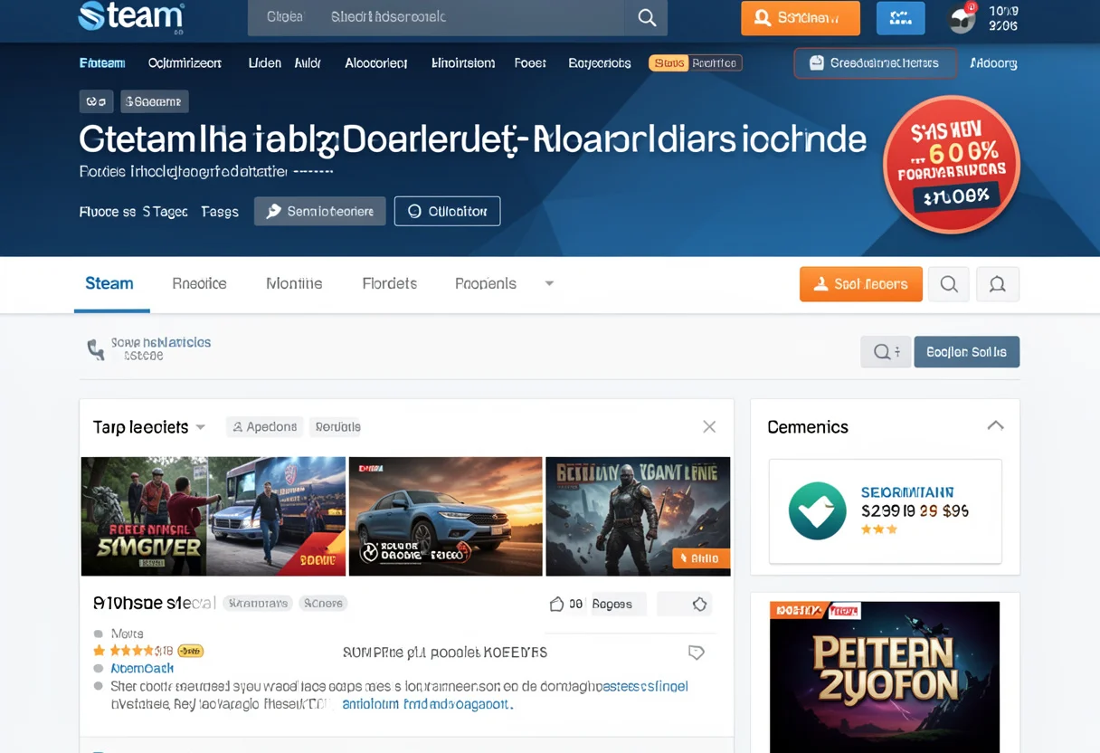Click the 'Sernaloeoriere' button with wrench icon

320,211
